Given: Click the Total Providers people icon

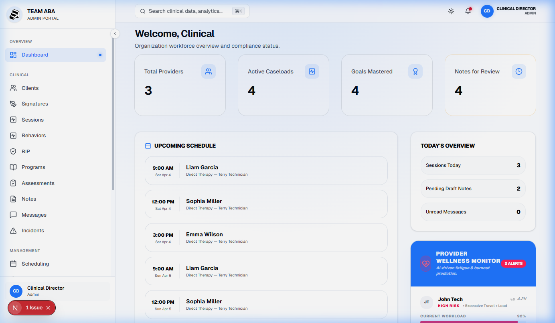Looking at the screenshot, I should pos(209,71).
